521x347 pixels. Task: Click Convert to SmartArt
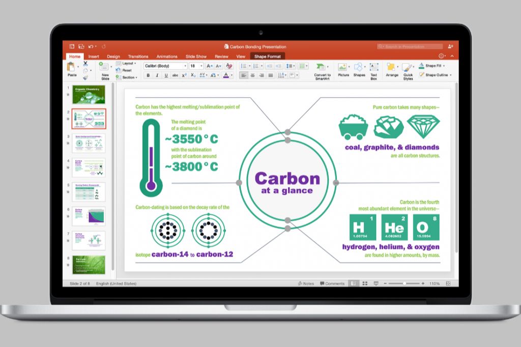322,71
